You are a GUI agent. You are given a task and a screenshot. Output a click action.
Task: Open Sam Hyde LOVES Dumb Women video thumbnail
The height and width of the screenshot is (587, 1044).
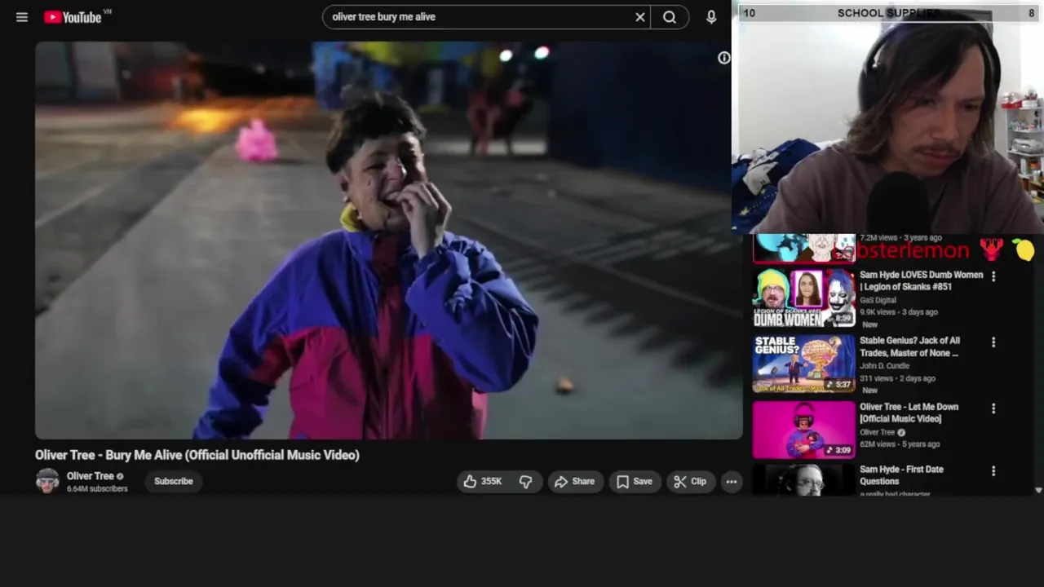[x=803, y=298]
